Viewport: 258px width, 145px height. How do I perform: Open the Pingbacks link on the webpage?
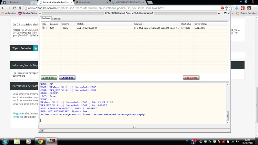18,113
